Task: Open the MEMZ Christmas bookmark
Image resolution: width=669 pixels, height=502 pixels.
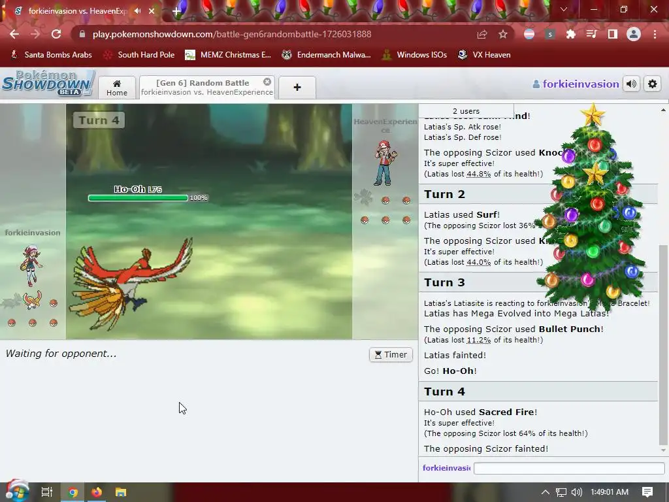Action: 228,55
